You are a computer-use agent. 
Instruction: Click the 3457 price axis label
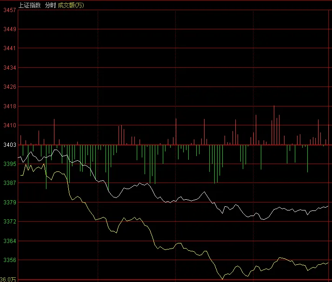click(x=10, y=10)
